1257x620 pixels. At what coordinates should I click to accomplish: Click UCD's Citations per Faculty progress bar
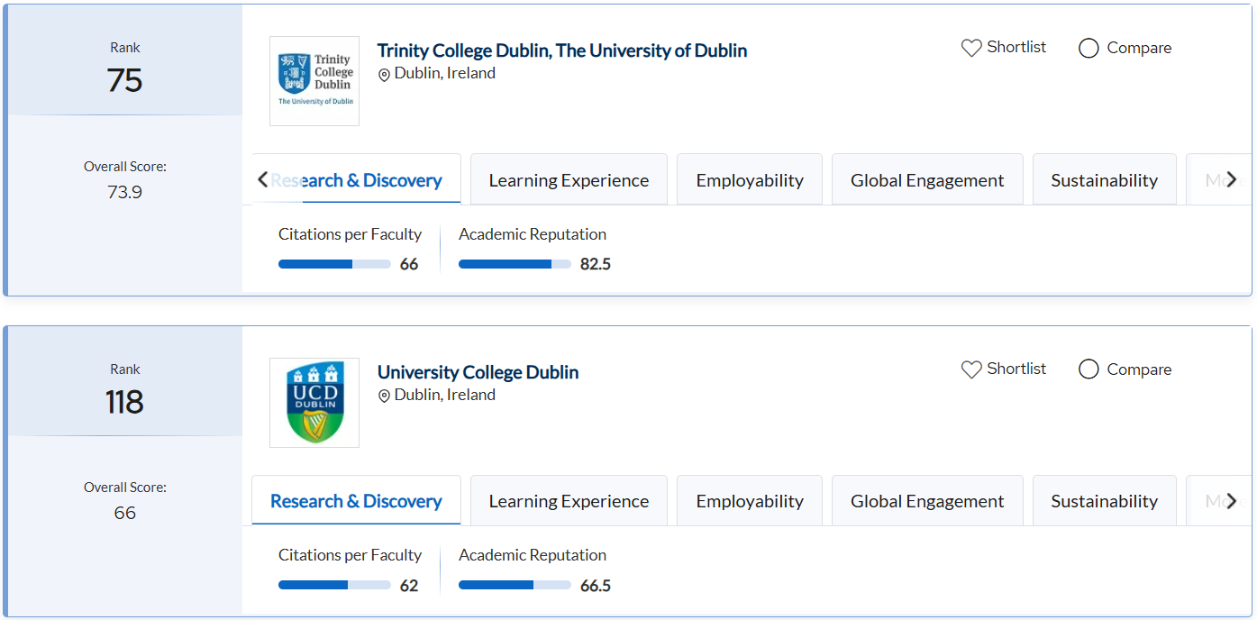point(334,585)
